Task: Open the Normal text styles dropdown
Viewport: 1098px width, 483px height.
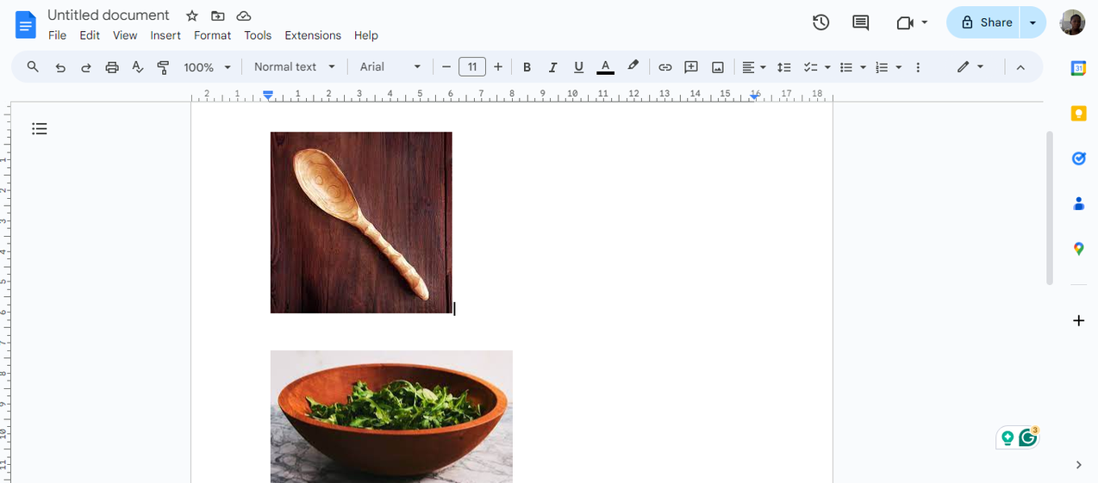Action: 295,67
